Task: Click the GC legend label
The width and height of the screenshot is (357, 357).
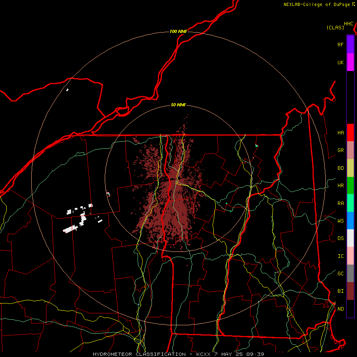Action: click(x=340, y=273)
